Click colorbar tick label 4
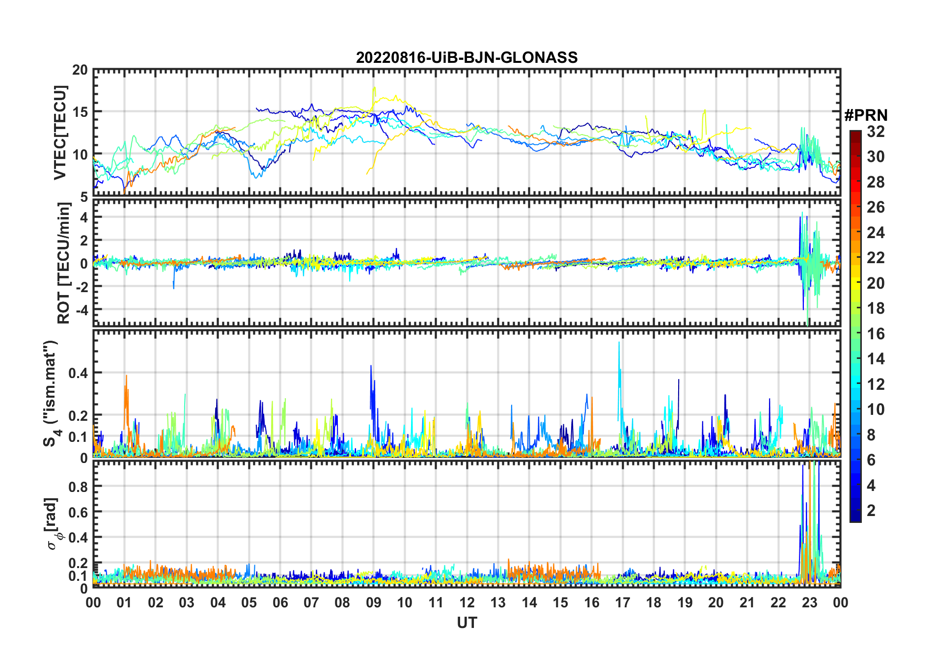The width and height of the screenshot is (934, 653). coord(871,486)
